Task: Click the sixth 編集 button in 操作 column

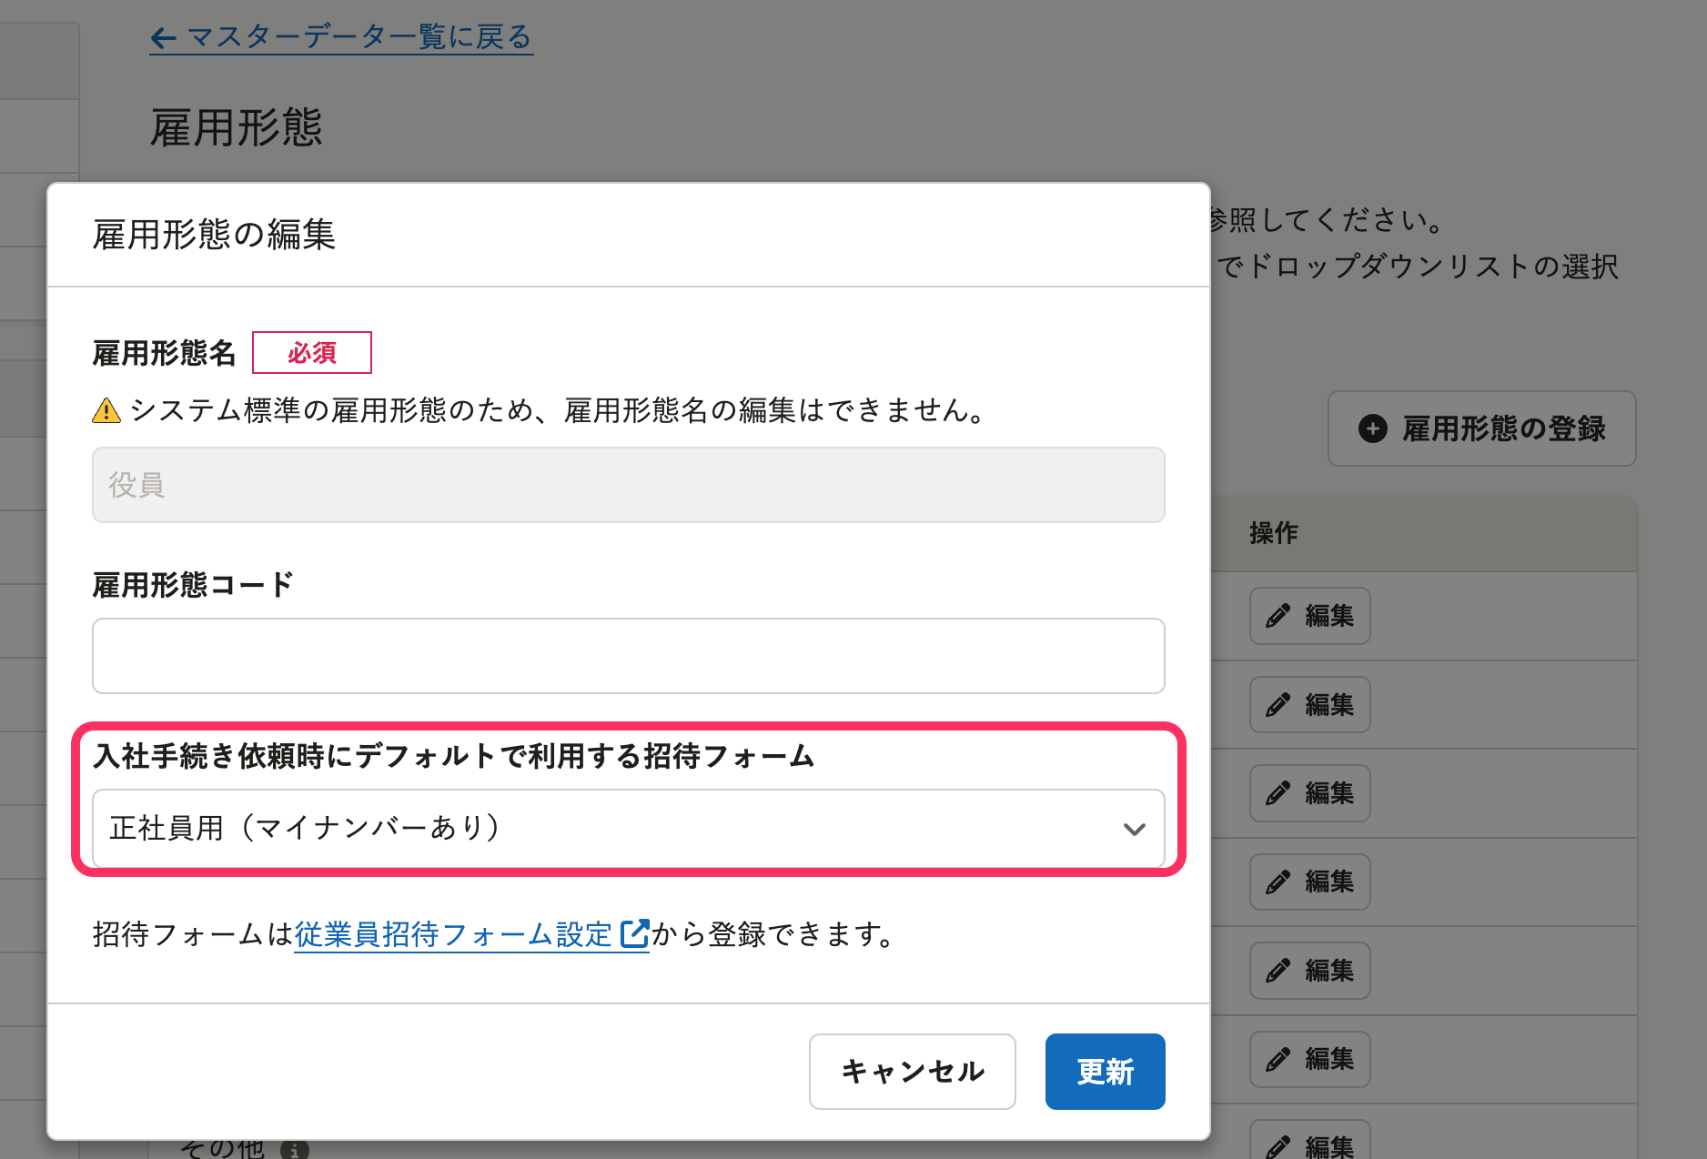Action: coord(1309,1059)
